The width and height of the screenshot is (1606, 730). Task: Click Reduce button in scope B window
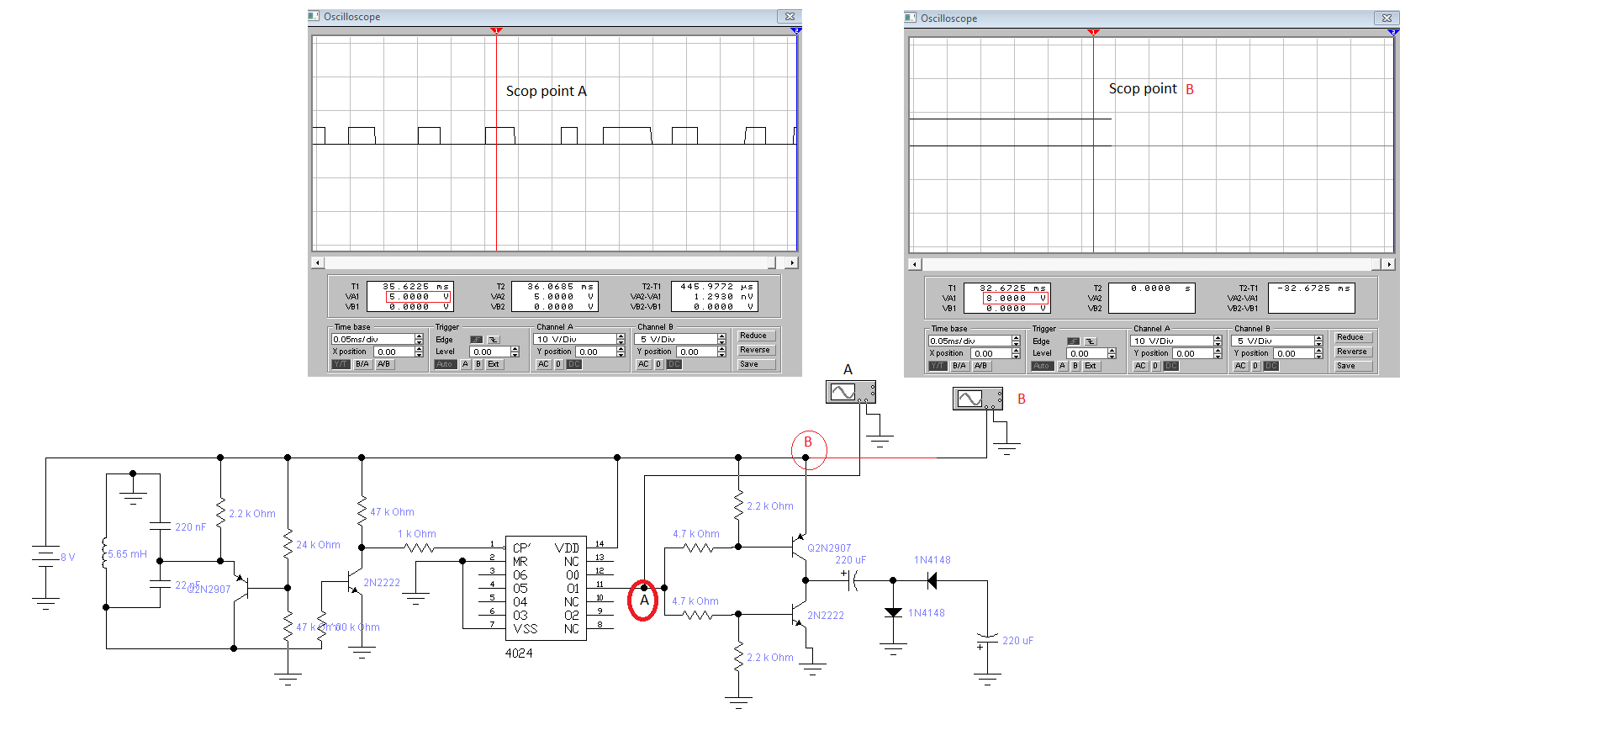tap(1354, 337)
